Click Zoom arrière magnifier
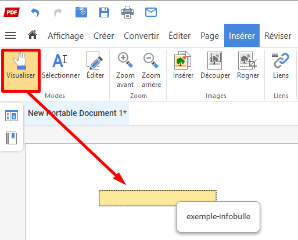Screen dimensions: 298x240 pyautogui.click(x=151, y=70)
